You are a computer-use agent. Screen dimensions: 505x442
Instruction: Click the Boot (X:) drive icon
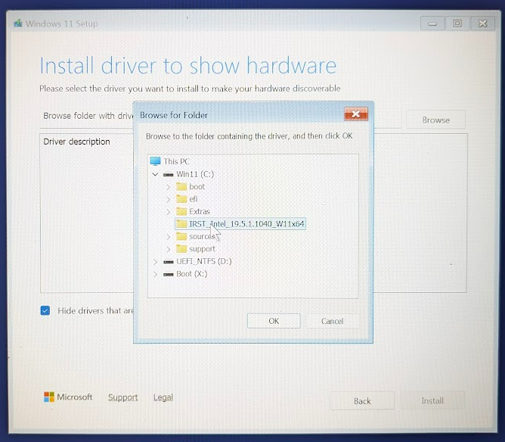coord(168,274)
